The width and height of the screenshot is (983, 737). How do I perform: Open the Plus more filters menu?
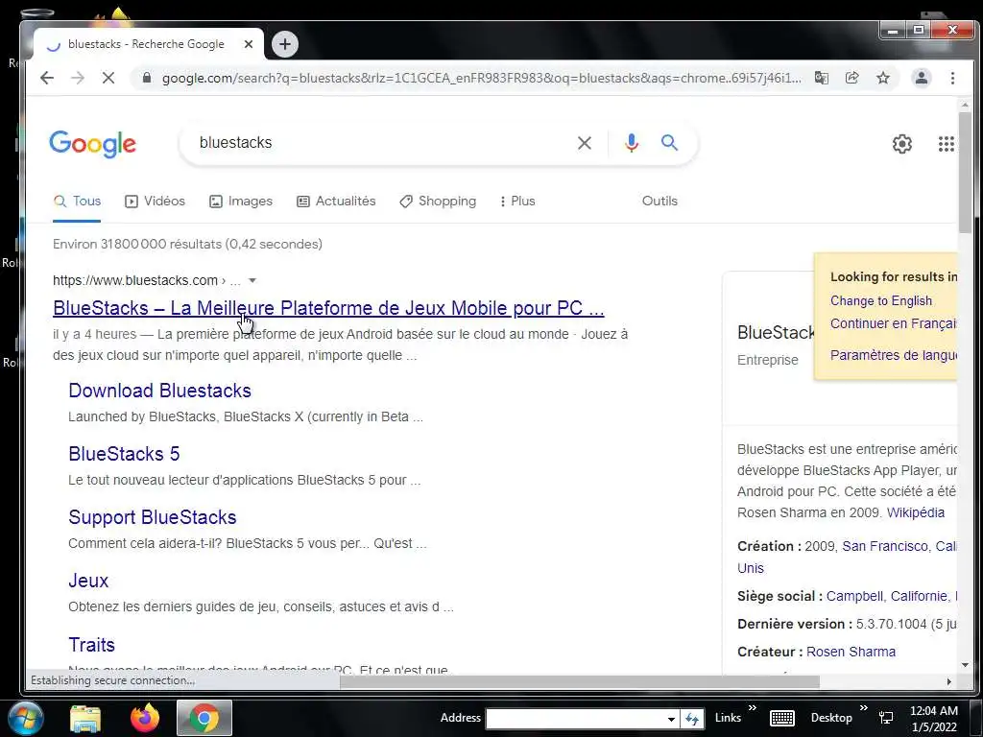[517, 202]
